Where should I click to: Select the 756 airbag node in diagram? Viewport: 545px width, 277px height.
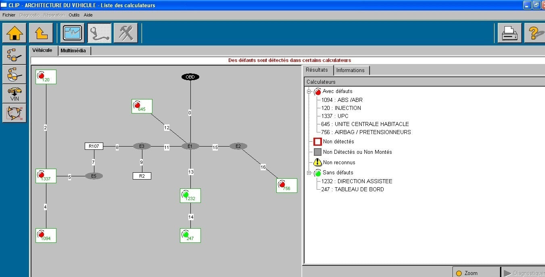[286, 186]
